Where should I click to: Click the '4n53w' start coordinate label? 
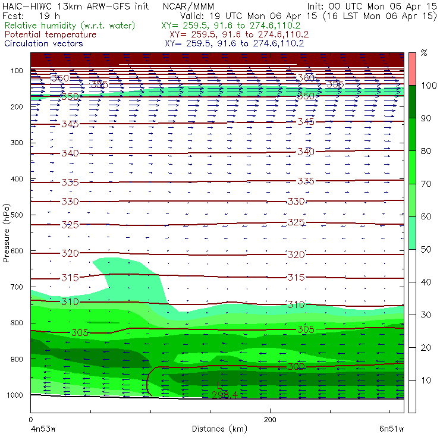(43, 429)
